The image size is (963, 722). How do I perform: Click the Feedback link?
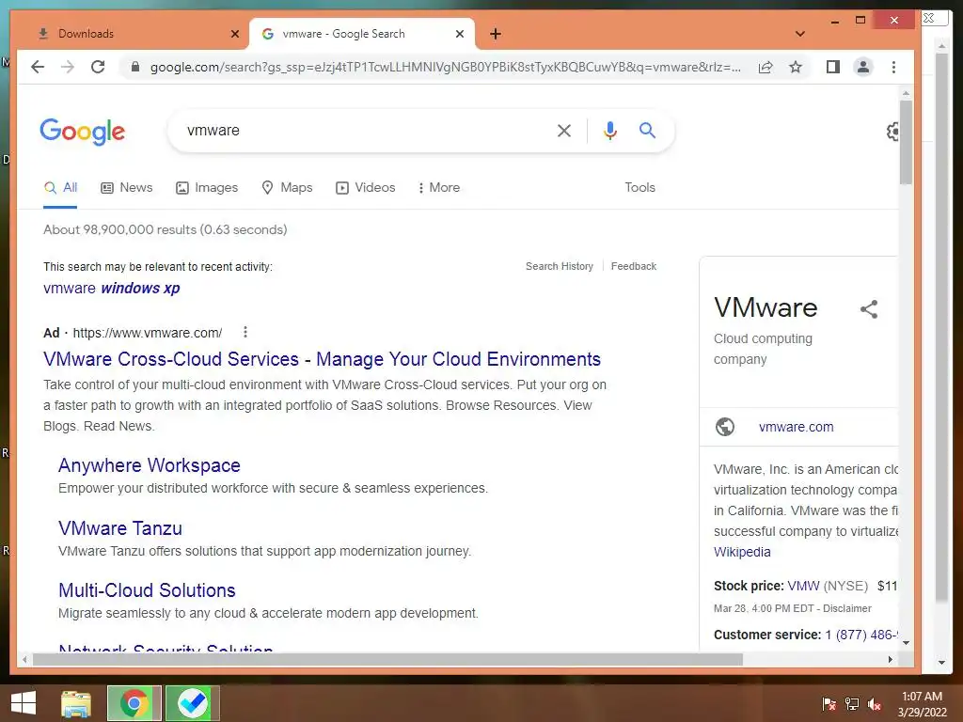(634, 266)
